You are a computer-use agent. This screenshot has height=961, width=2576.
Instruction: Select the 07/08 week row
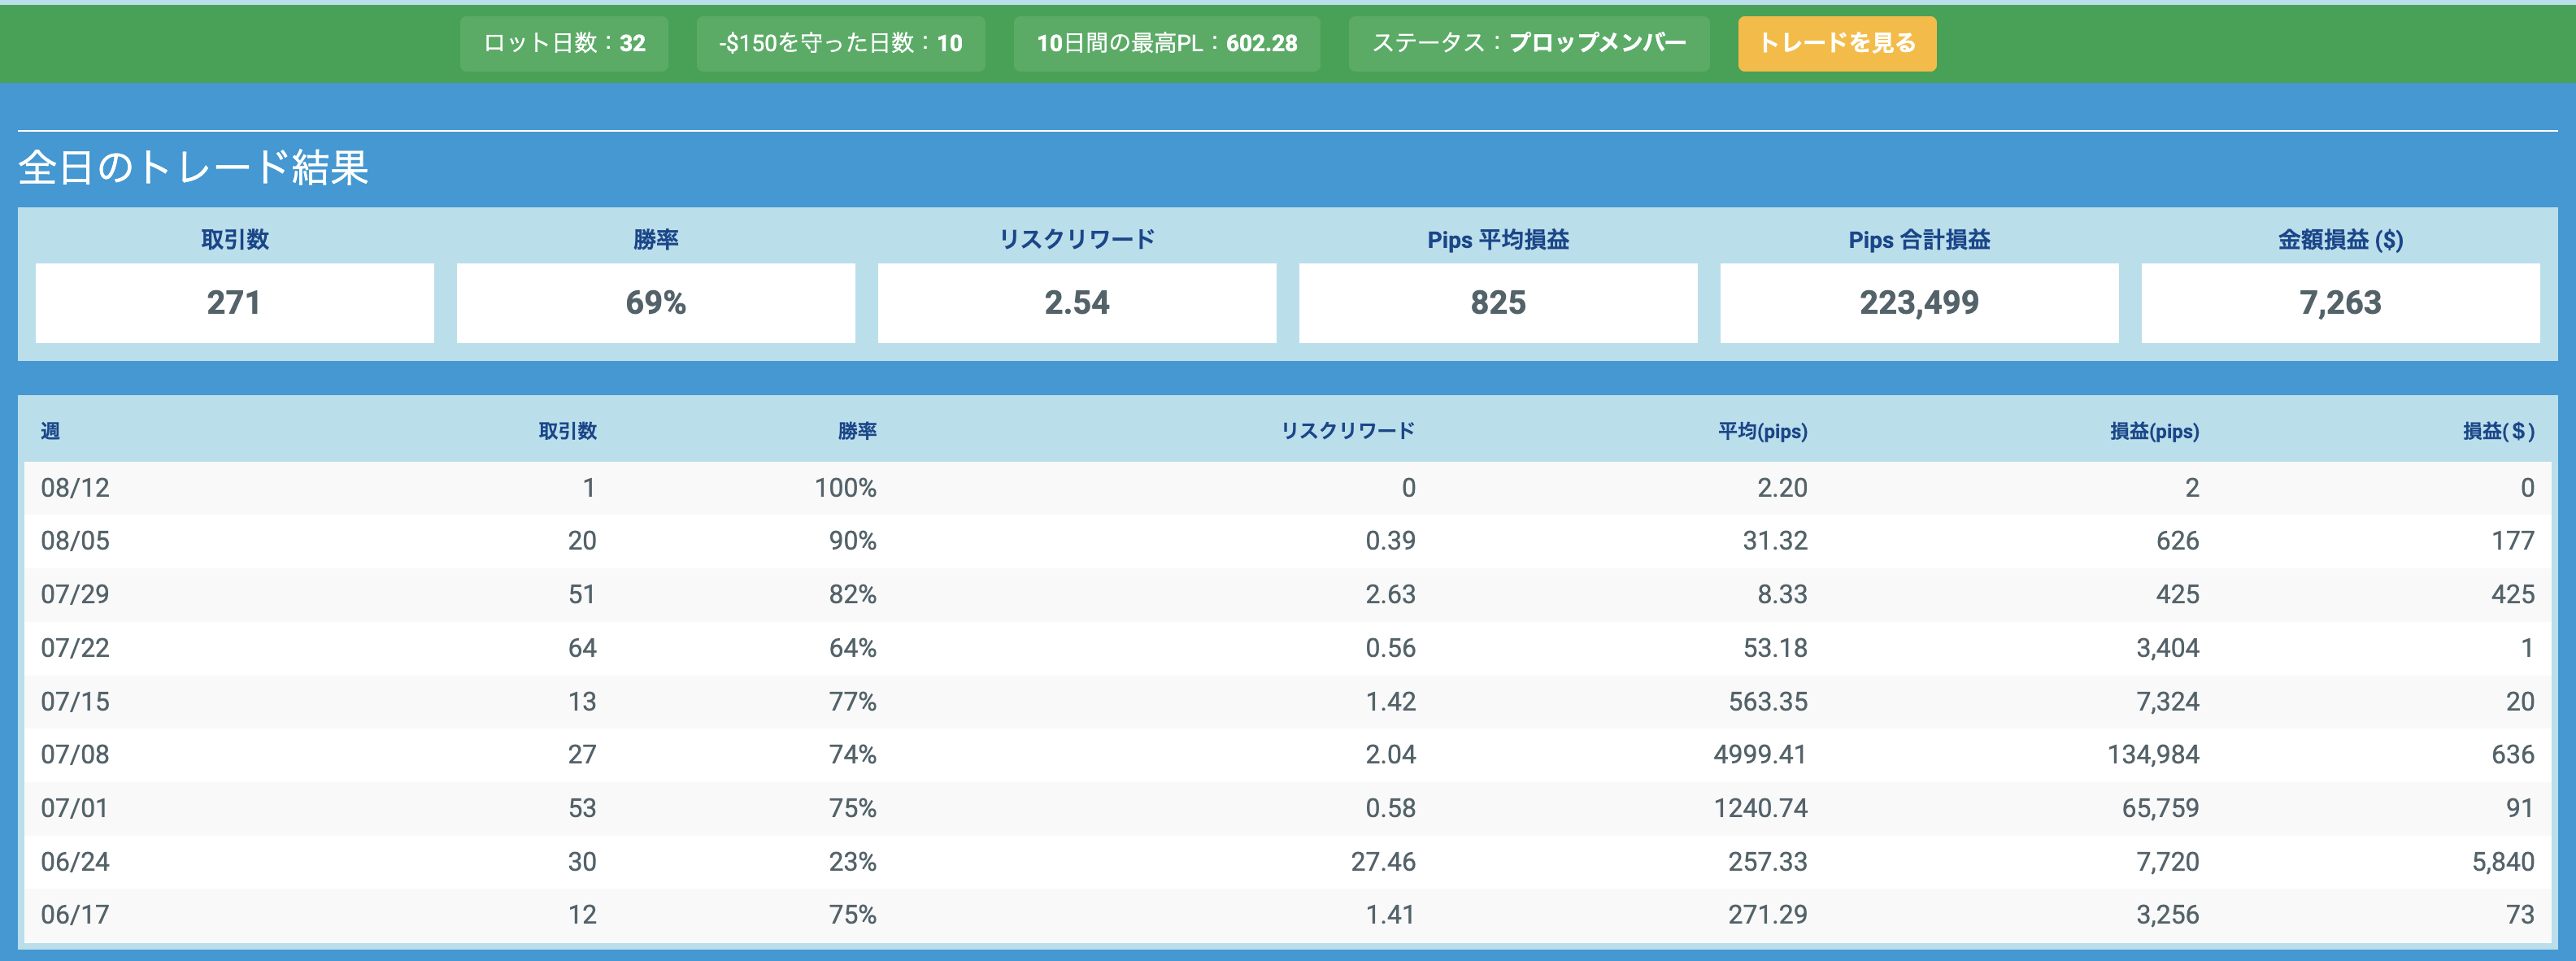[x=1288, y=755]
